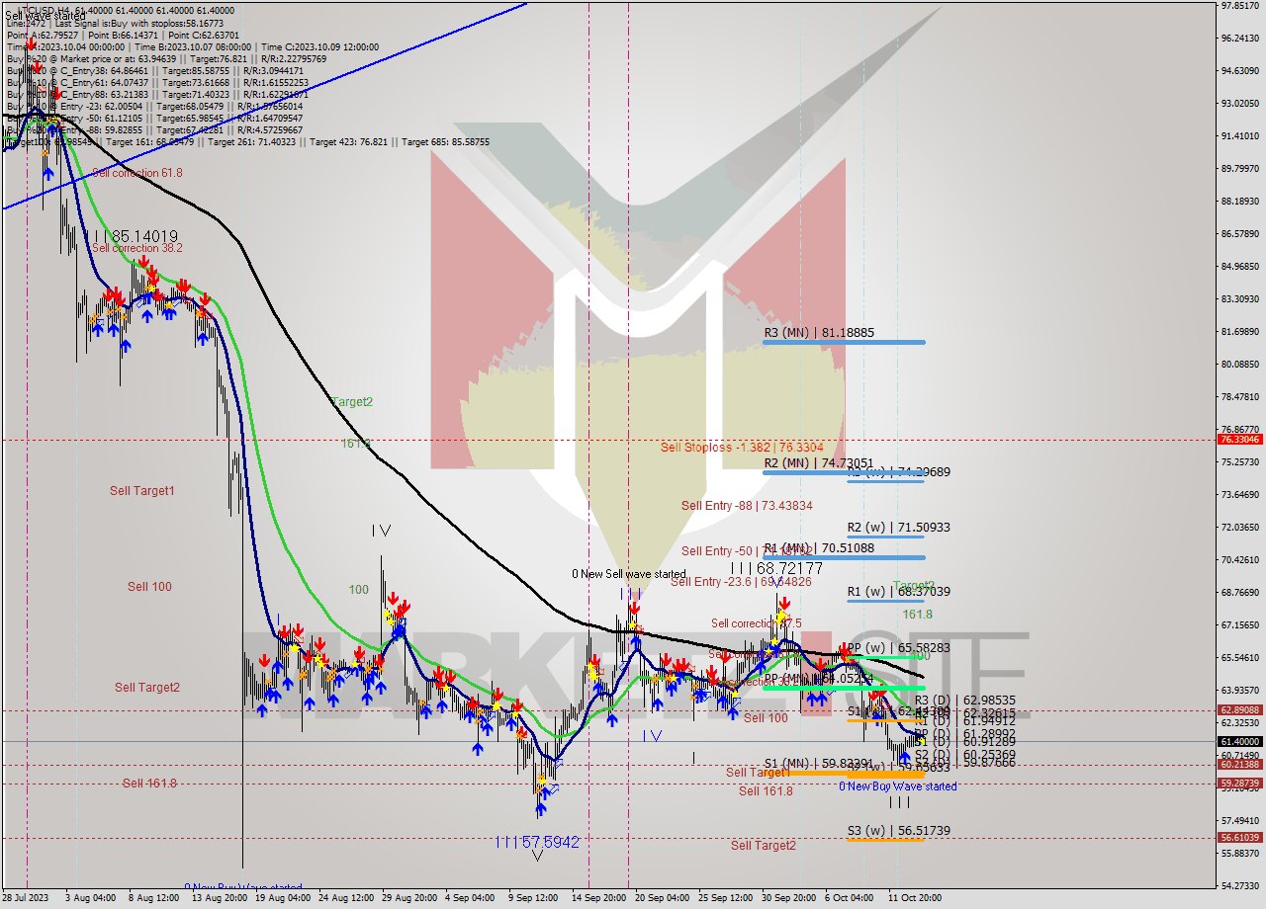The width and height of the screenshot is (1266, 909).
Task: Click the III 57.5942 wave low label
Action: [x=537, y=842]
